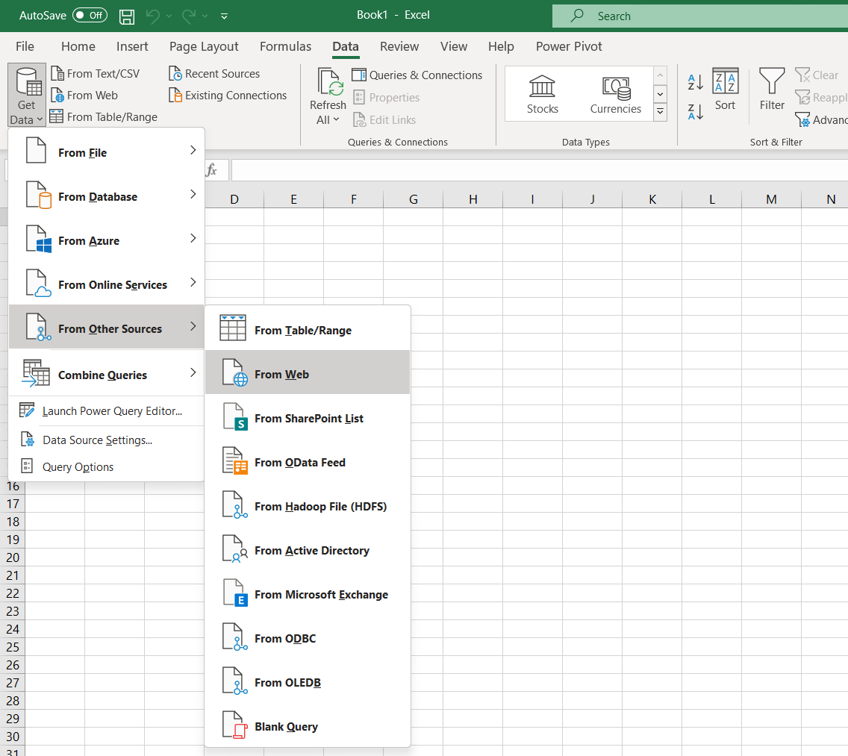Screen dimensions: 848x756
Task: Choose From Web in the submenu
Action: click(308, 374)
